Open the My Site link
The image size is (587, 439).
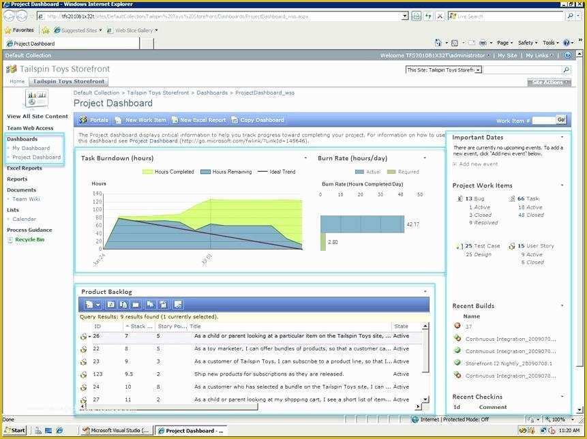click(x=507, y=55)
